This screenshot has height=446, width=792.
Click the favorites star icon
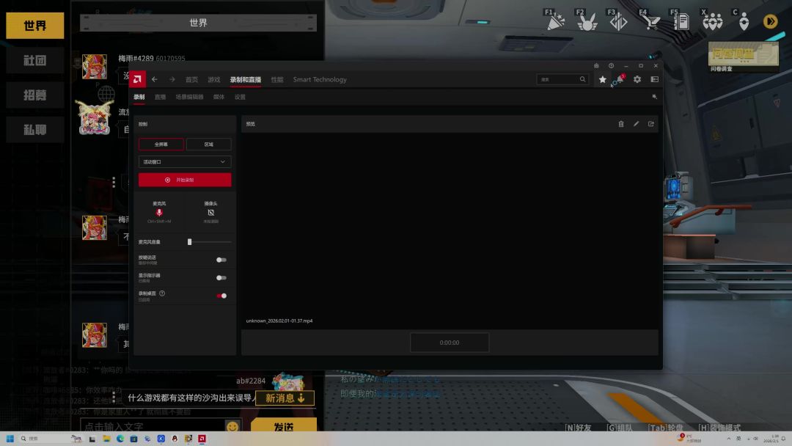(x=602, y=79)
